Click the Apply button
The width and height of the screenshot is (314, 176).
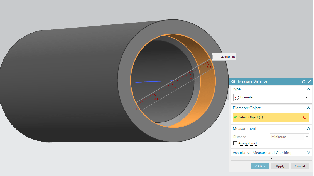click(280, 166)
